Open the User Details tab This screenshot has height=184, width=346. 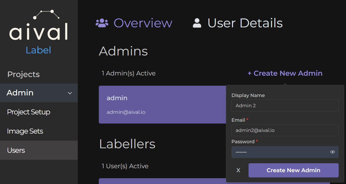click(245, 23)
